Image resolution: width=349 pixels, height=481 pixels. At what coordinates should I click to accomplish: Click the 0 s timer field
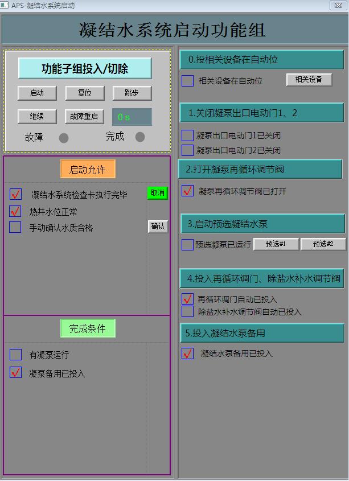132,117
